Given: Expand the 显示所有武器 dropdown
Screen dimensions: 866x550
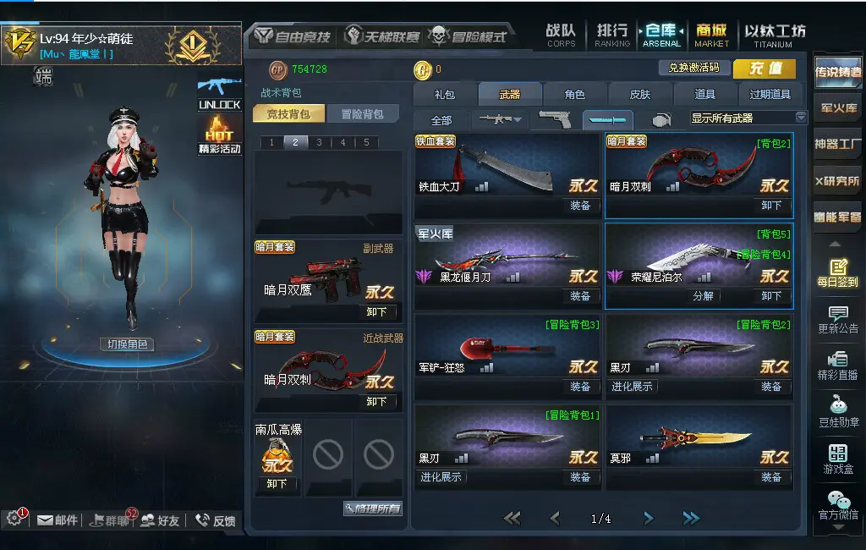Looking at the screenshot, I should click(x=802, y=117).
